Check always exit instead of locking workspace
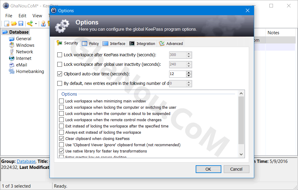 click(x=61, y=132)
